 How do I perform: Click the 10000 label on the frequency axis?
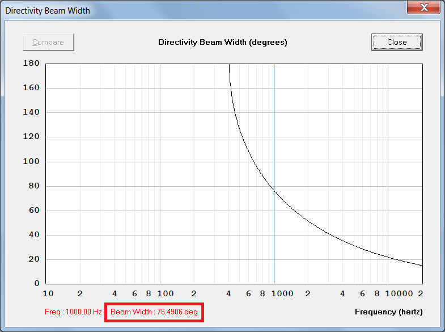tap(399, 293)
